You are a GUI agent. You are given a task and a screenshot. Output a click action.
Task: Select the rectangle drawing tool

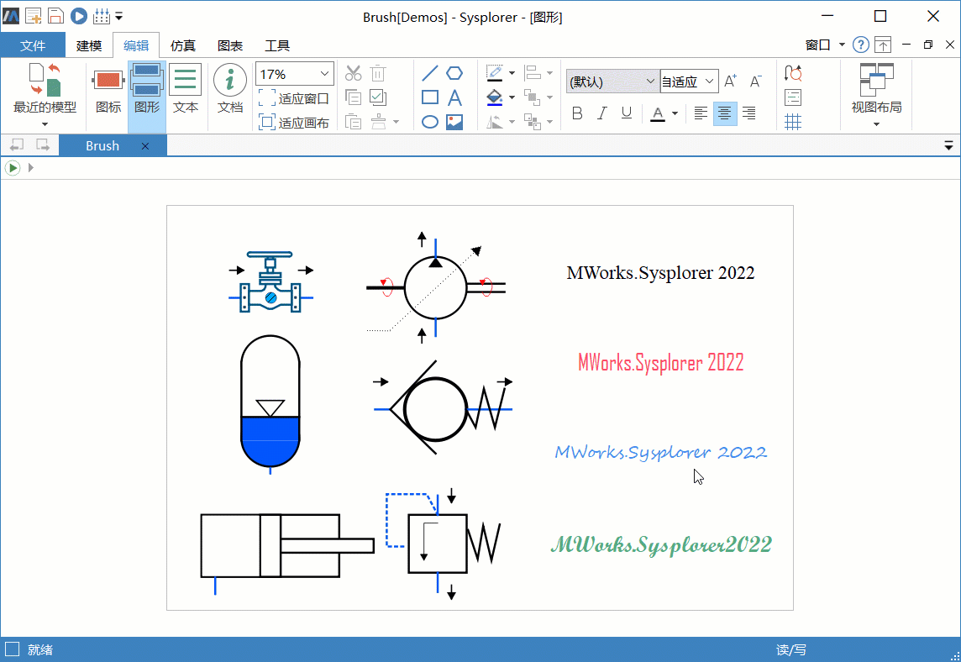pos(430,97)
